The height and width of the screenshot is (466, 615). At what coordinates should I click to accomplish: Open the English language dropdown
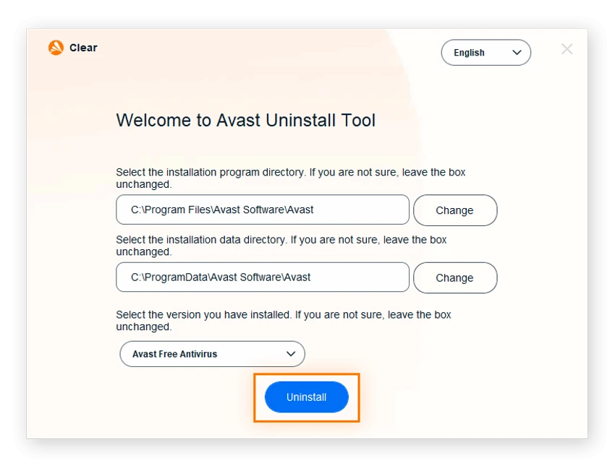(486, 53)
